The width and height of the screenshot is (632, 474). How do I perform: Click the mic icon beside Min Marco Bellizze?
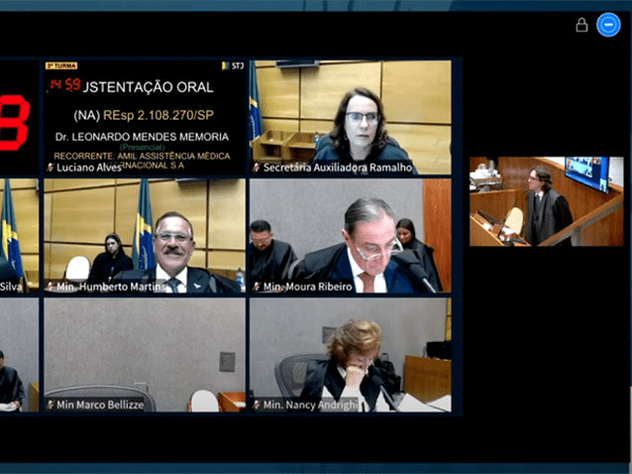click(x=50, y=405)
